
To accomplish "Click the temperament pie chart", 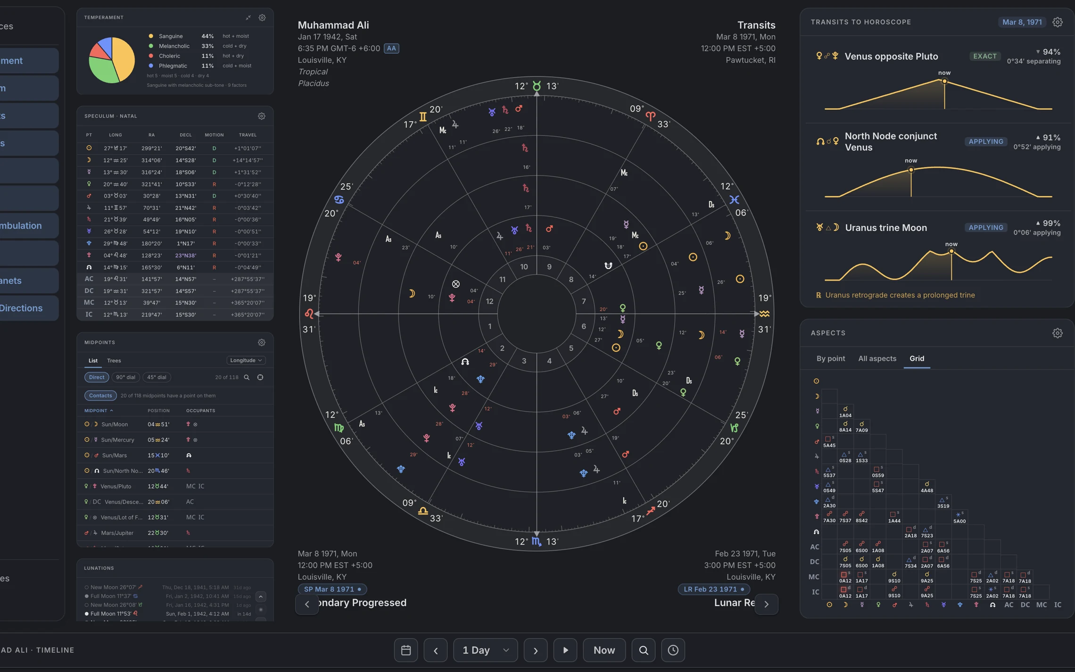I will tap(112, 60).
